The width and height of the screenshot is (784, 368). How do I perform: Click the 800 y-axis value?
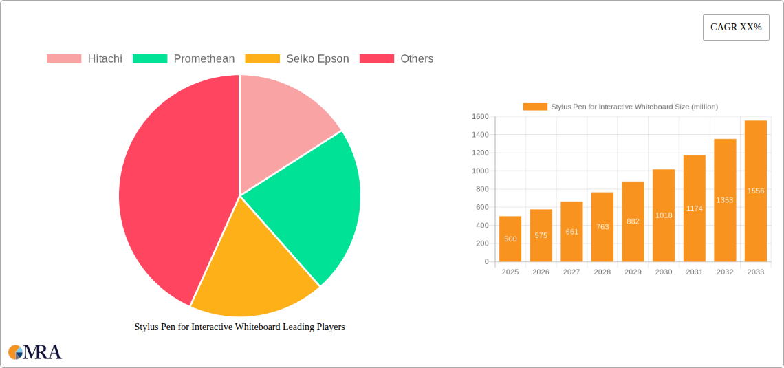[482, 189]
